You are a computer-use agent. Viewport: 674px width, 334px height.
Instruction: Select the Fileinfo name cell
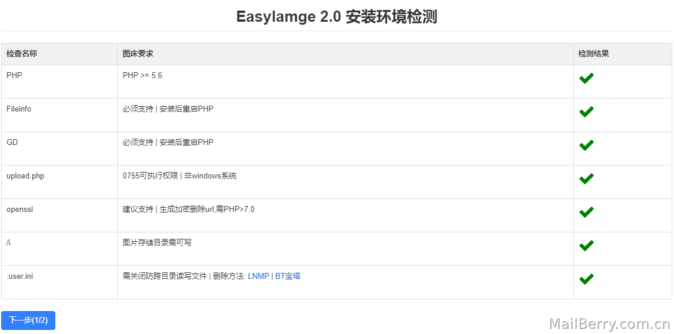point(59,115)
